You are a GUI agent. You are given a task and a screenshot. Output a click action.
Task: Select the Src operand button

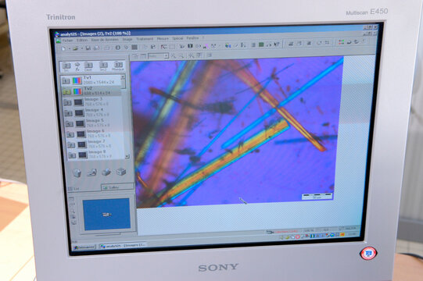[66, 67]
